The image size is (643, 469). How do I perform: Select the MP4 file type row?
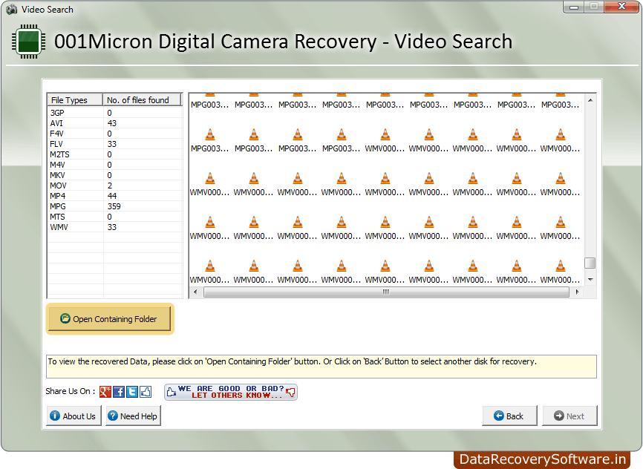[x=115, y=196]
